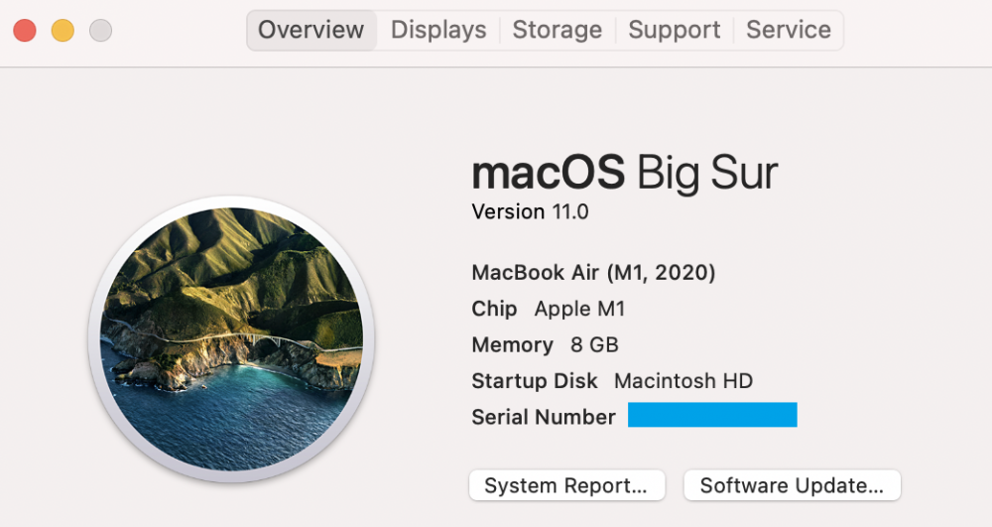Select the Storage tab
992x527 pixels.
[557, 30]
